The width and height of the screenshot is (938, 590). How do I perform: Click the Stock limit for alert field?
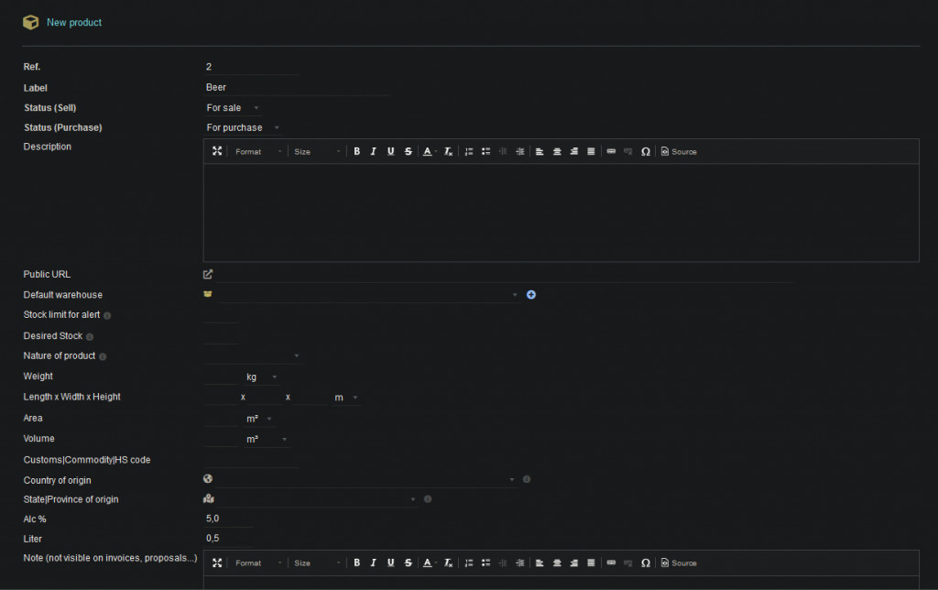[x=221, y=315]
